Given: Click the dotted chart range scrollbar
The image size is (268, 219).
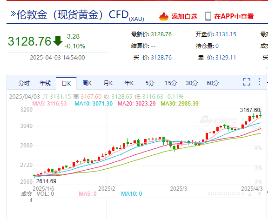Looking at the screenshot, I should pyautogui.click(x=226, y=194).
